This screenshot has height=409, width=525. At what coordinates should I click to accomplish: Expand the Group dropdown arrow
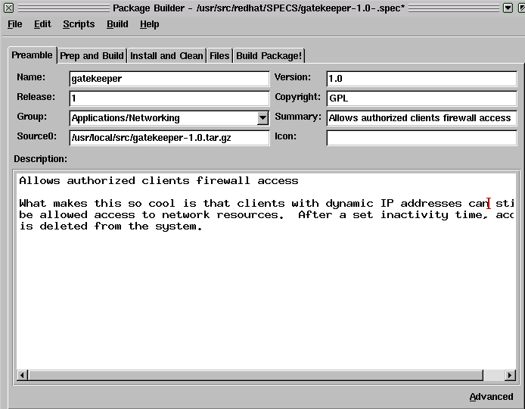point(262,118)
